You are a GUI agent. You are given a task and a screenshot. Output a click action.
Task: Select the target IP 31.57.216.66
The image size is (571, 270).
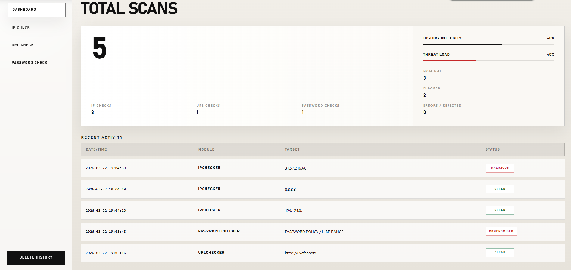tap(295, 168)
